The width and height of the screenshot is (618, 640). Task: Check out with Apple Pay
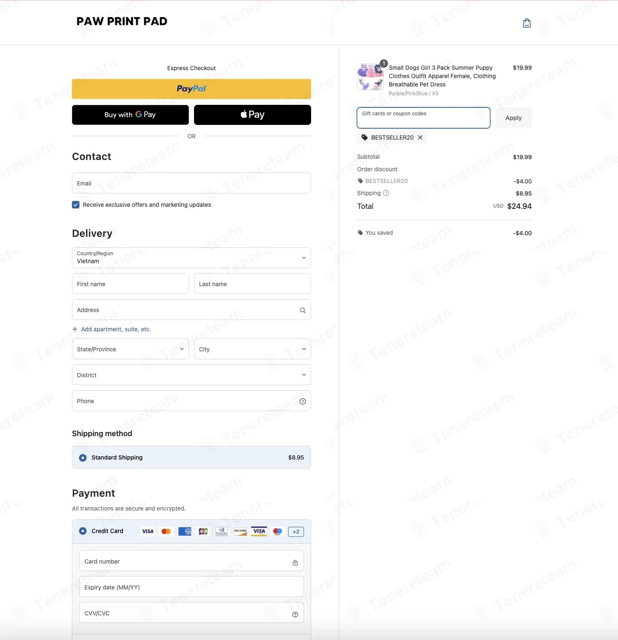pos(253,115)
